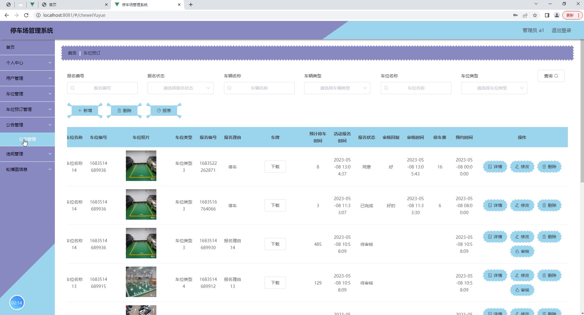Open the saved passwords key icon
584x315 pixels.
pyautogui.click(x=515, y=15)
